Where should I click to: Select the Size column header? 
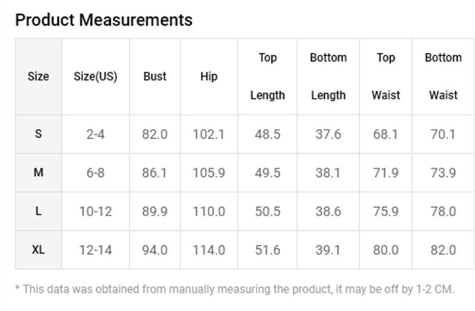38,77
